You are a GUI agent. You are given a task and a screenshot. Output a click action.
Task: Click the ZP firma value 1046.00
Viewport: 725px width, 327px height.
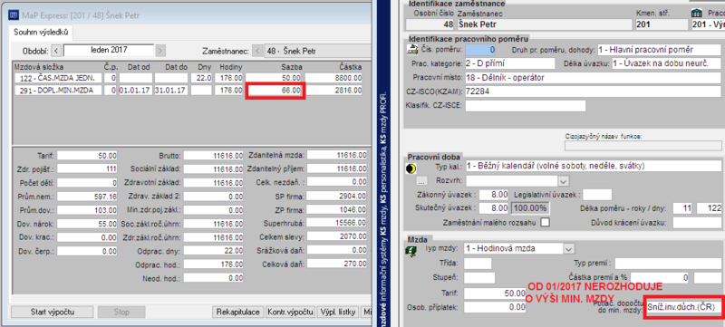pos(337,210)
